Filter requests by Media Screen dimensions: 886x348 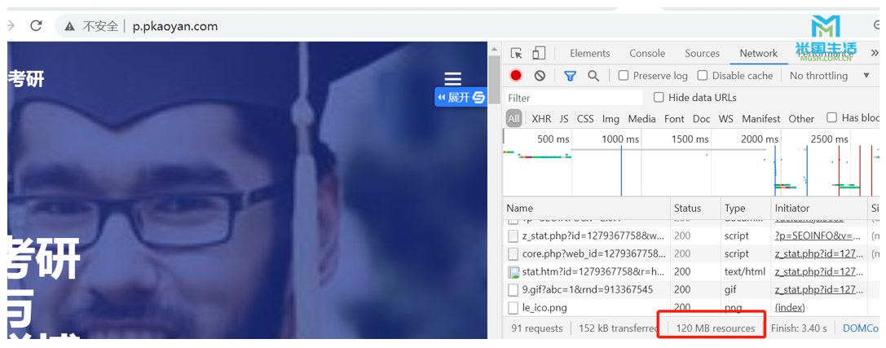tap(642, 119)
